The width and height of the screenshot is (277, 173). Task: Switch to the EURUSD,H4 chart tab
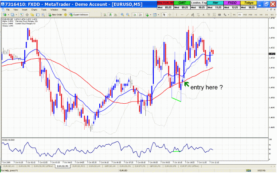click(x=95, y=166)
